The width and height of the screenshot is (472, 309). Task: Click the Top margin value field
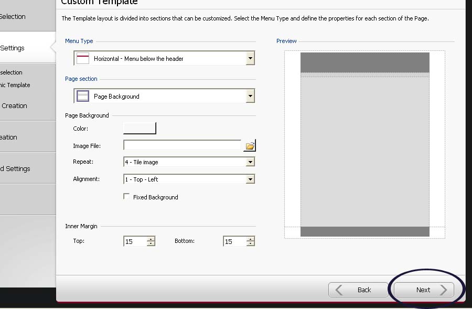click(135, 241)
